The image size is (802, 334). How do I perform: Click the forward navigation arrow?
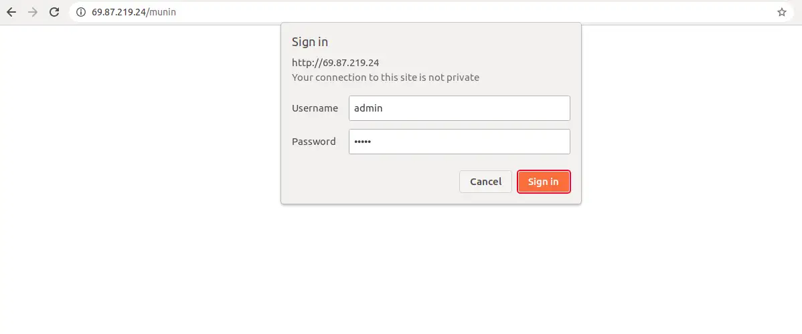33,12
